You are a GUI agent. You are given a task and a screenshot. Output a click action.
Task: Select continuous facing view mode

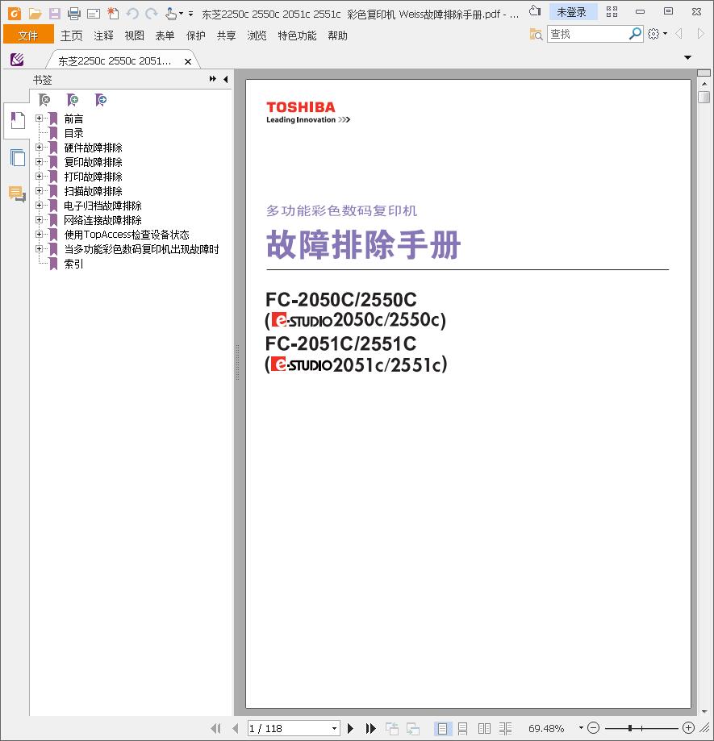[x=505, y=728]
